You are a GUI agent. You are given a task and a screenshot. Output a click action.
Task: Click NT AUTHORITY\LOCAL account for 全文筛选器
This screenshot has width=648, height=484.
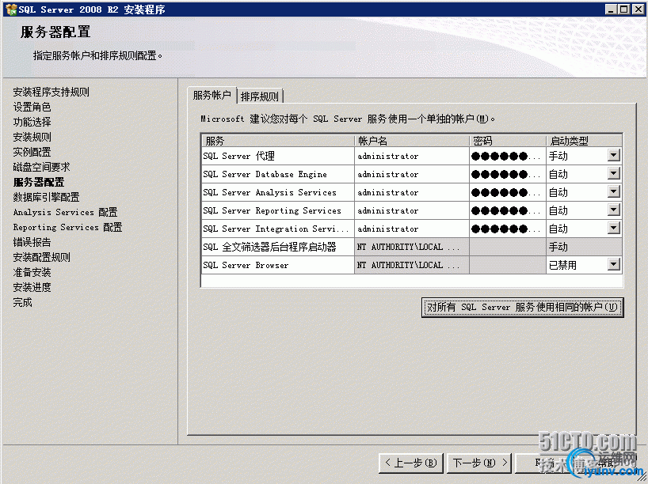(x=412, y=247)
